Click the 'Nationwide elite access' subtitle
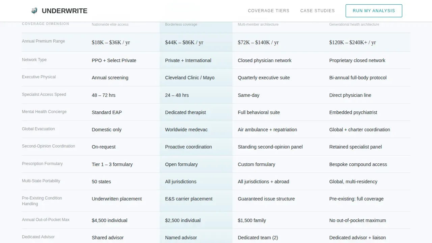Viewport: 432px width, 243px height. [110, 24]
